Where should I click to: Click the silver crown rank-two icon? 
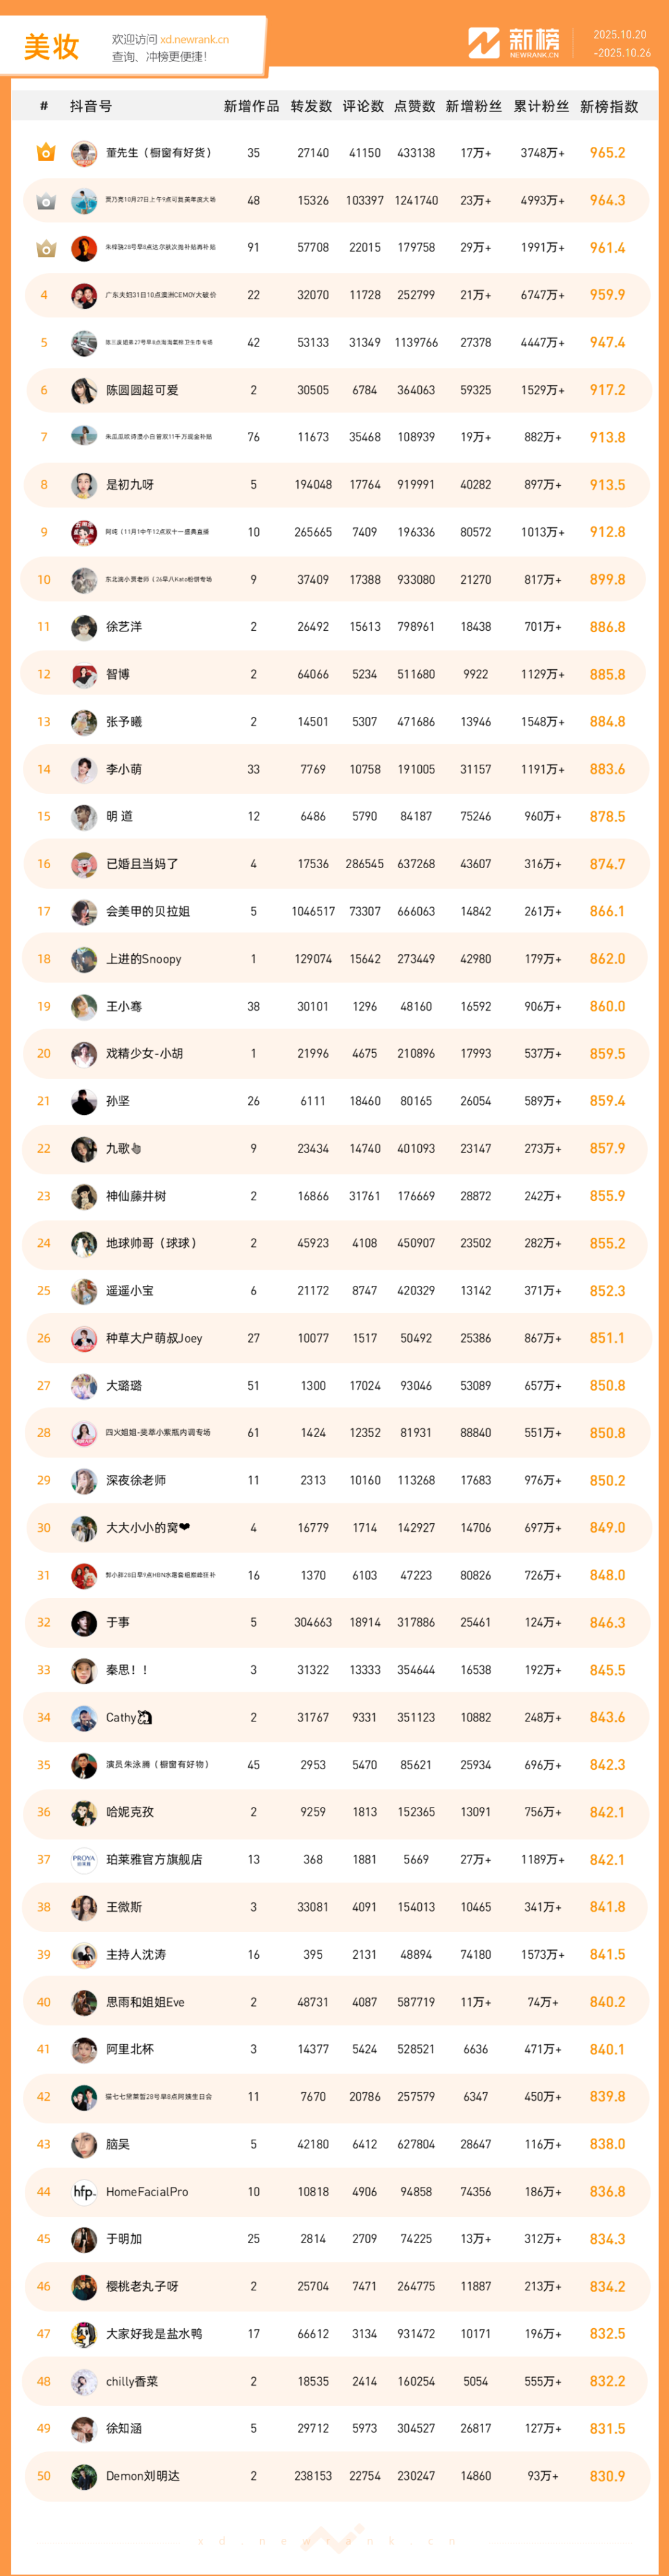pos(45,201)
